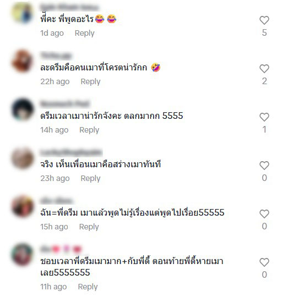
Task: Reply to the 15h ago comment
Action: (x=89, y=227)
